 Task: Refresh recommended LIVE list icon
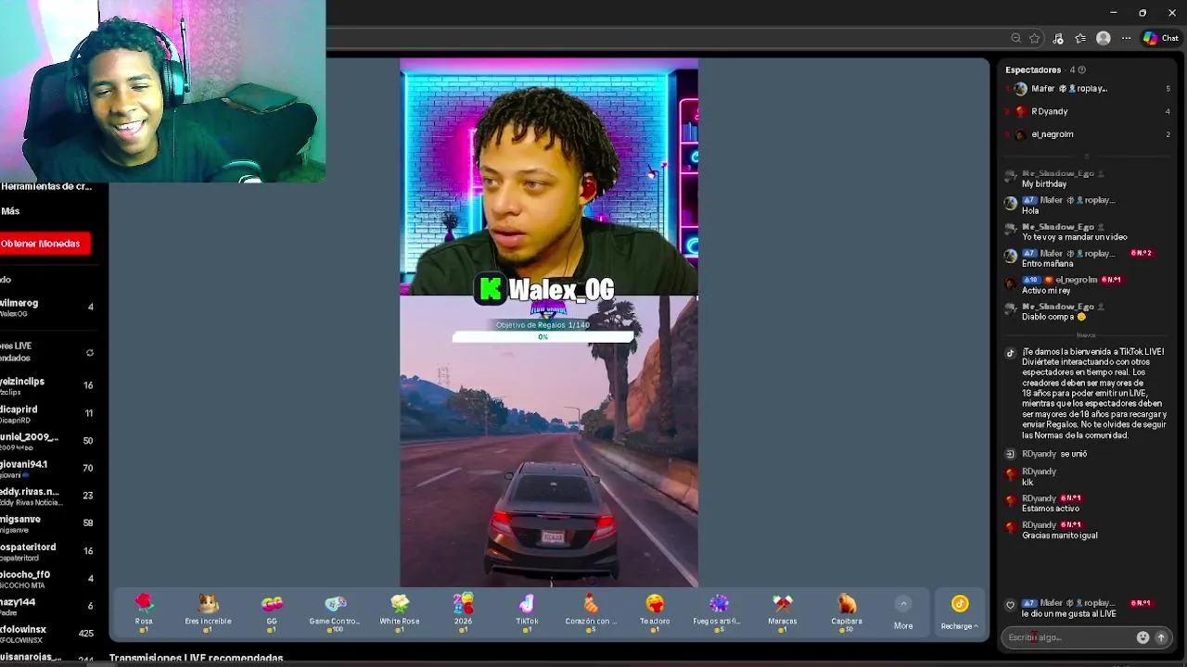[90, 353]
